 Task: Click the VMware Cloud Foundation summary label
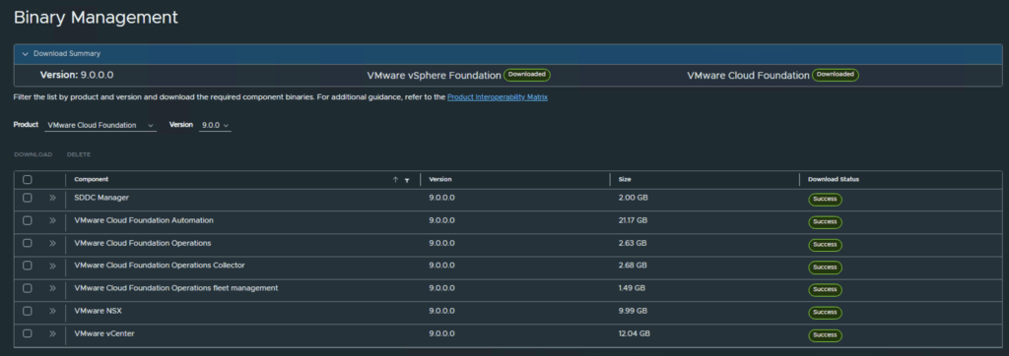point(748,75)
